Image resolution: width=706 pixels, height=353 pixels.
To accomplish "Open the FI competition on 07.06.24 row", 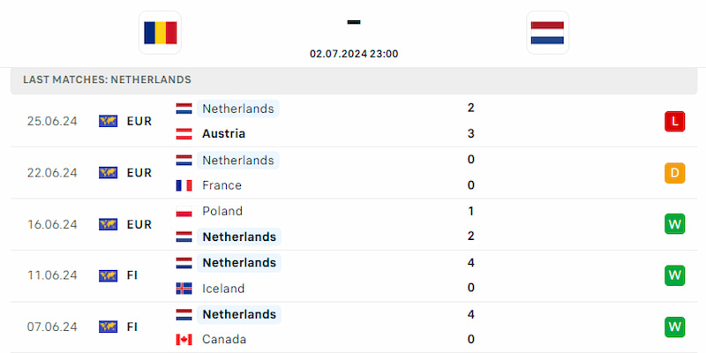I will tap(131, 327).
